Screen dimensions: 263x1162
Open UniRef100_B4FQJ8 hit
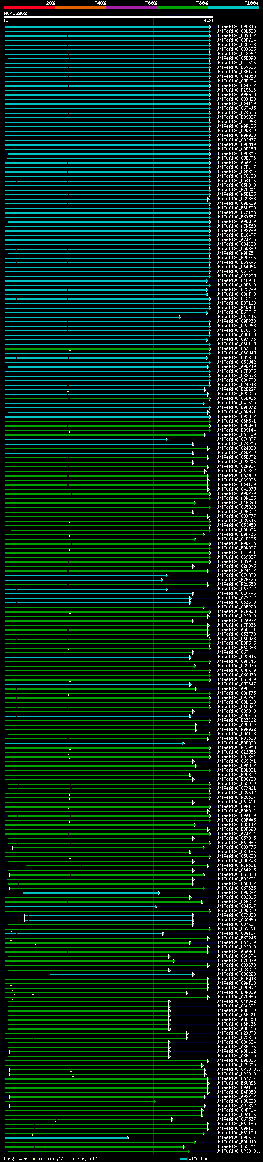click(x=236, y=979)
